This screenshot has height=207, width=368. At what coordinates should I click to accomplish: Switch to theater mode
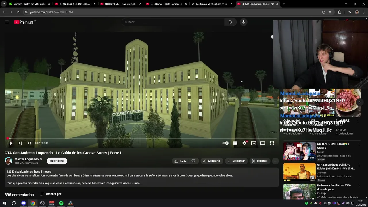click(x=263, y=143)
